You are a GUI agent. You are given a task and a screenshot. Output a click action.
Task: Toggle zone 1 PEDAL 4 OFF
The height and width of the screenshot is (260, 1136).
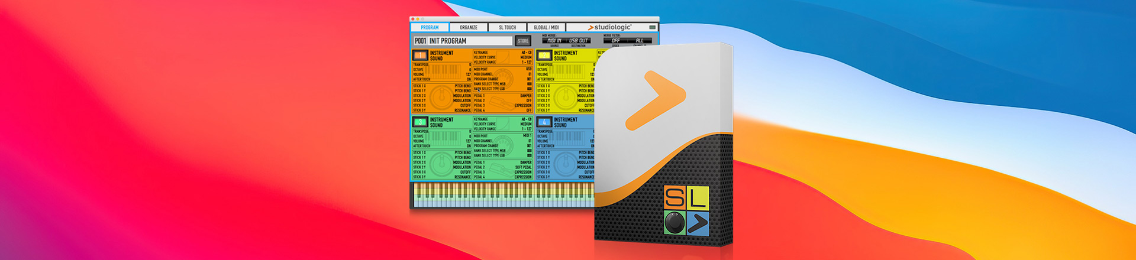point(502,110)
